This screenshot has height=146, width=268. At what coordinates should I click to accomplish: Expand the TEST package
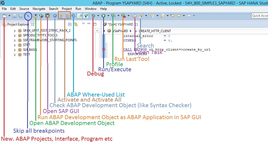click(15, 55)
